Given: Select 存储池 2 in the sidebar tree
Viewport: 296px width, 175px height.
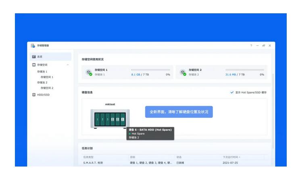Looking at the screenshot, I should 42,82.
